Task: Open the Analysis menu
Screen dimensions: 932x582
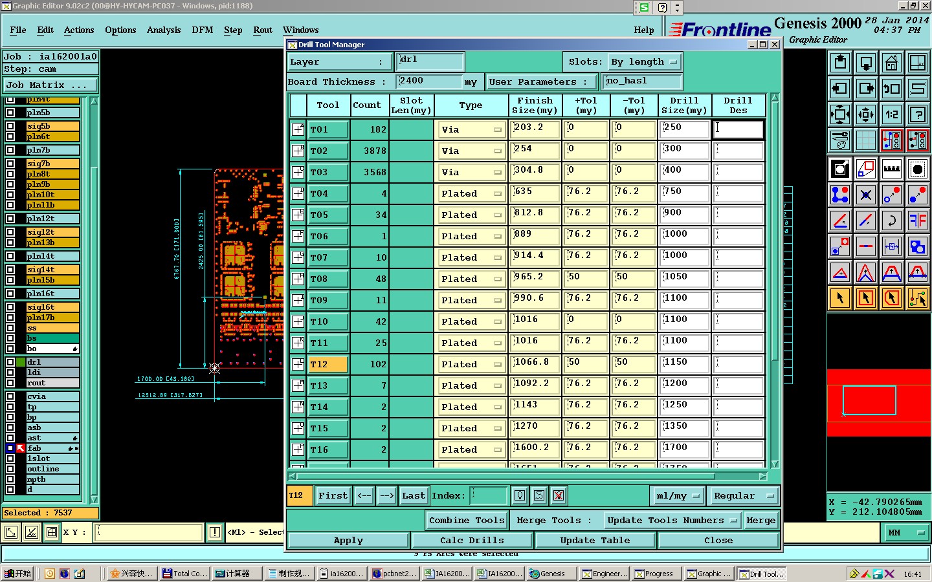Action: click(x=164, y=30)
